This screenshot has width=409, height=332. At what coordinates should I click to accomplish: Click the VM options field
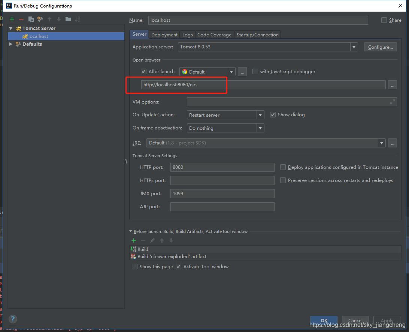tap(292, 102)
